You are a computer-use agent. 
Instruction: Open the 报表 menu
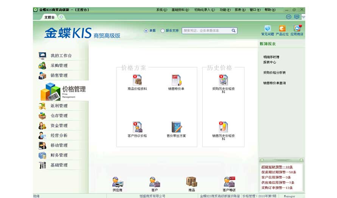(x=240, y=9)
